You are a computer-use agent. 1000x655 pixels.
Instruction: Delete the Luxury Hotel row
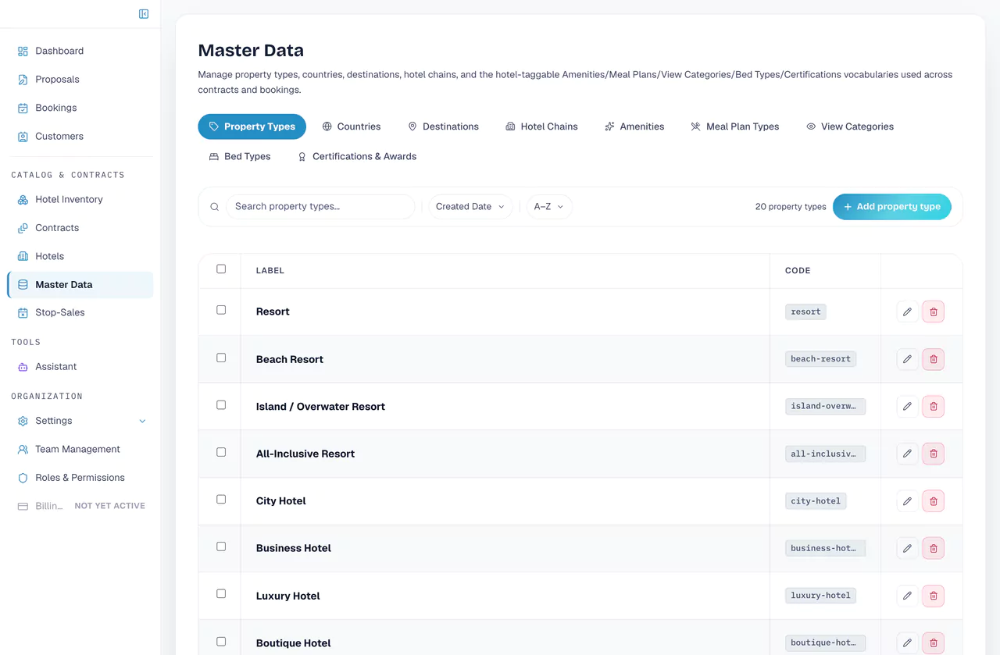[x=934, y=596]
